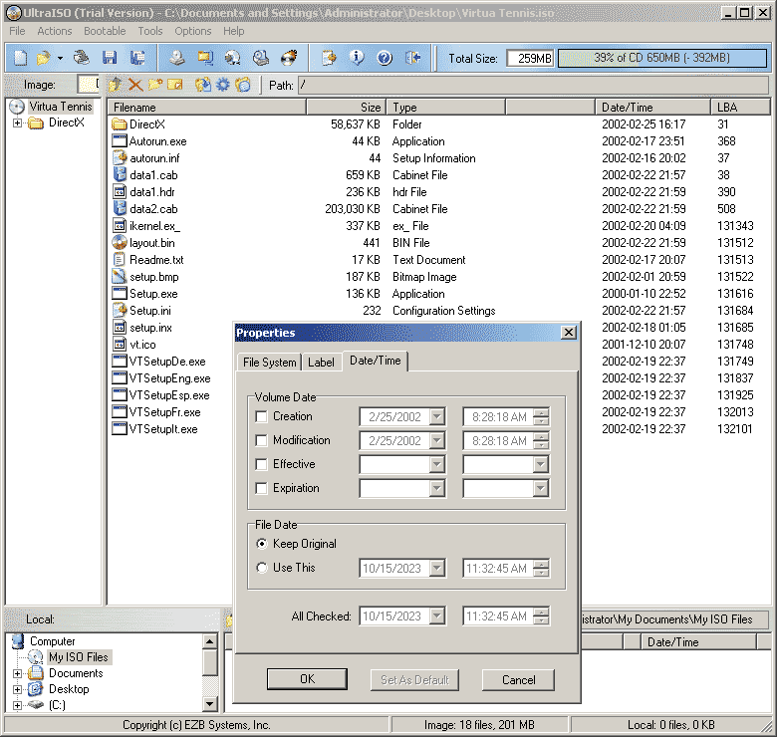
Task: Click the local tree scrollbar down arrow
Action: pyautogui.click(x=209, y=704)
